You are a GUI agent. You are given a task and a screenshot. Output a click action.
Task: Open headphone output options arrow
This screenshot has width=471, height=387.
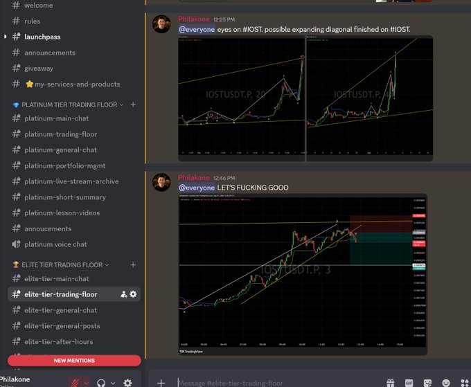[x=113, y=384]
